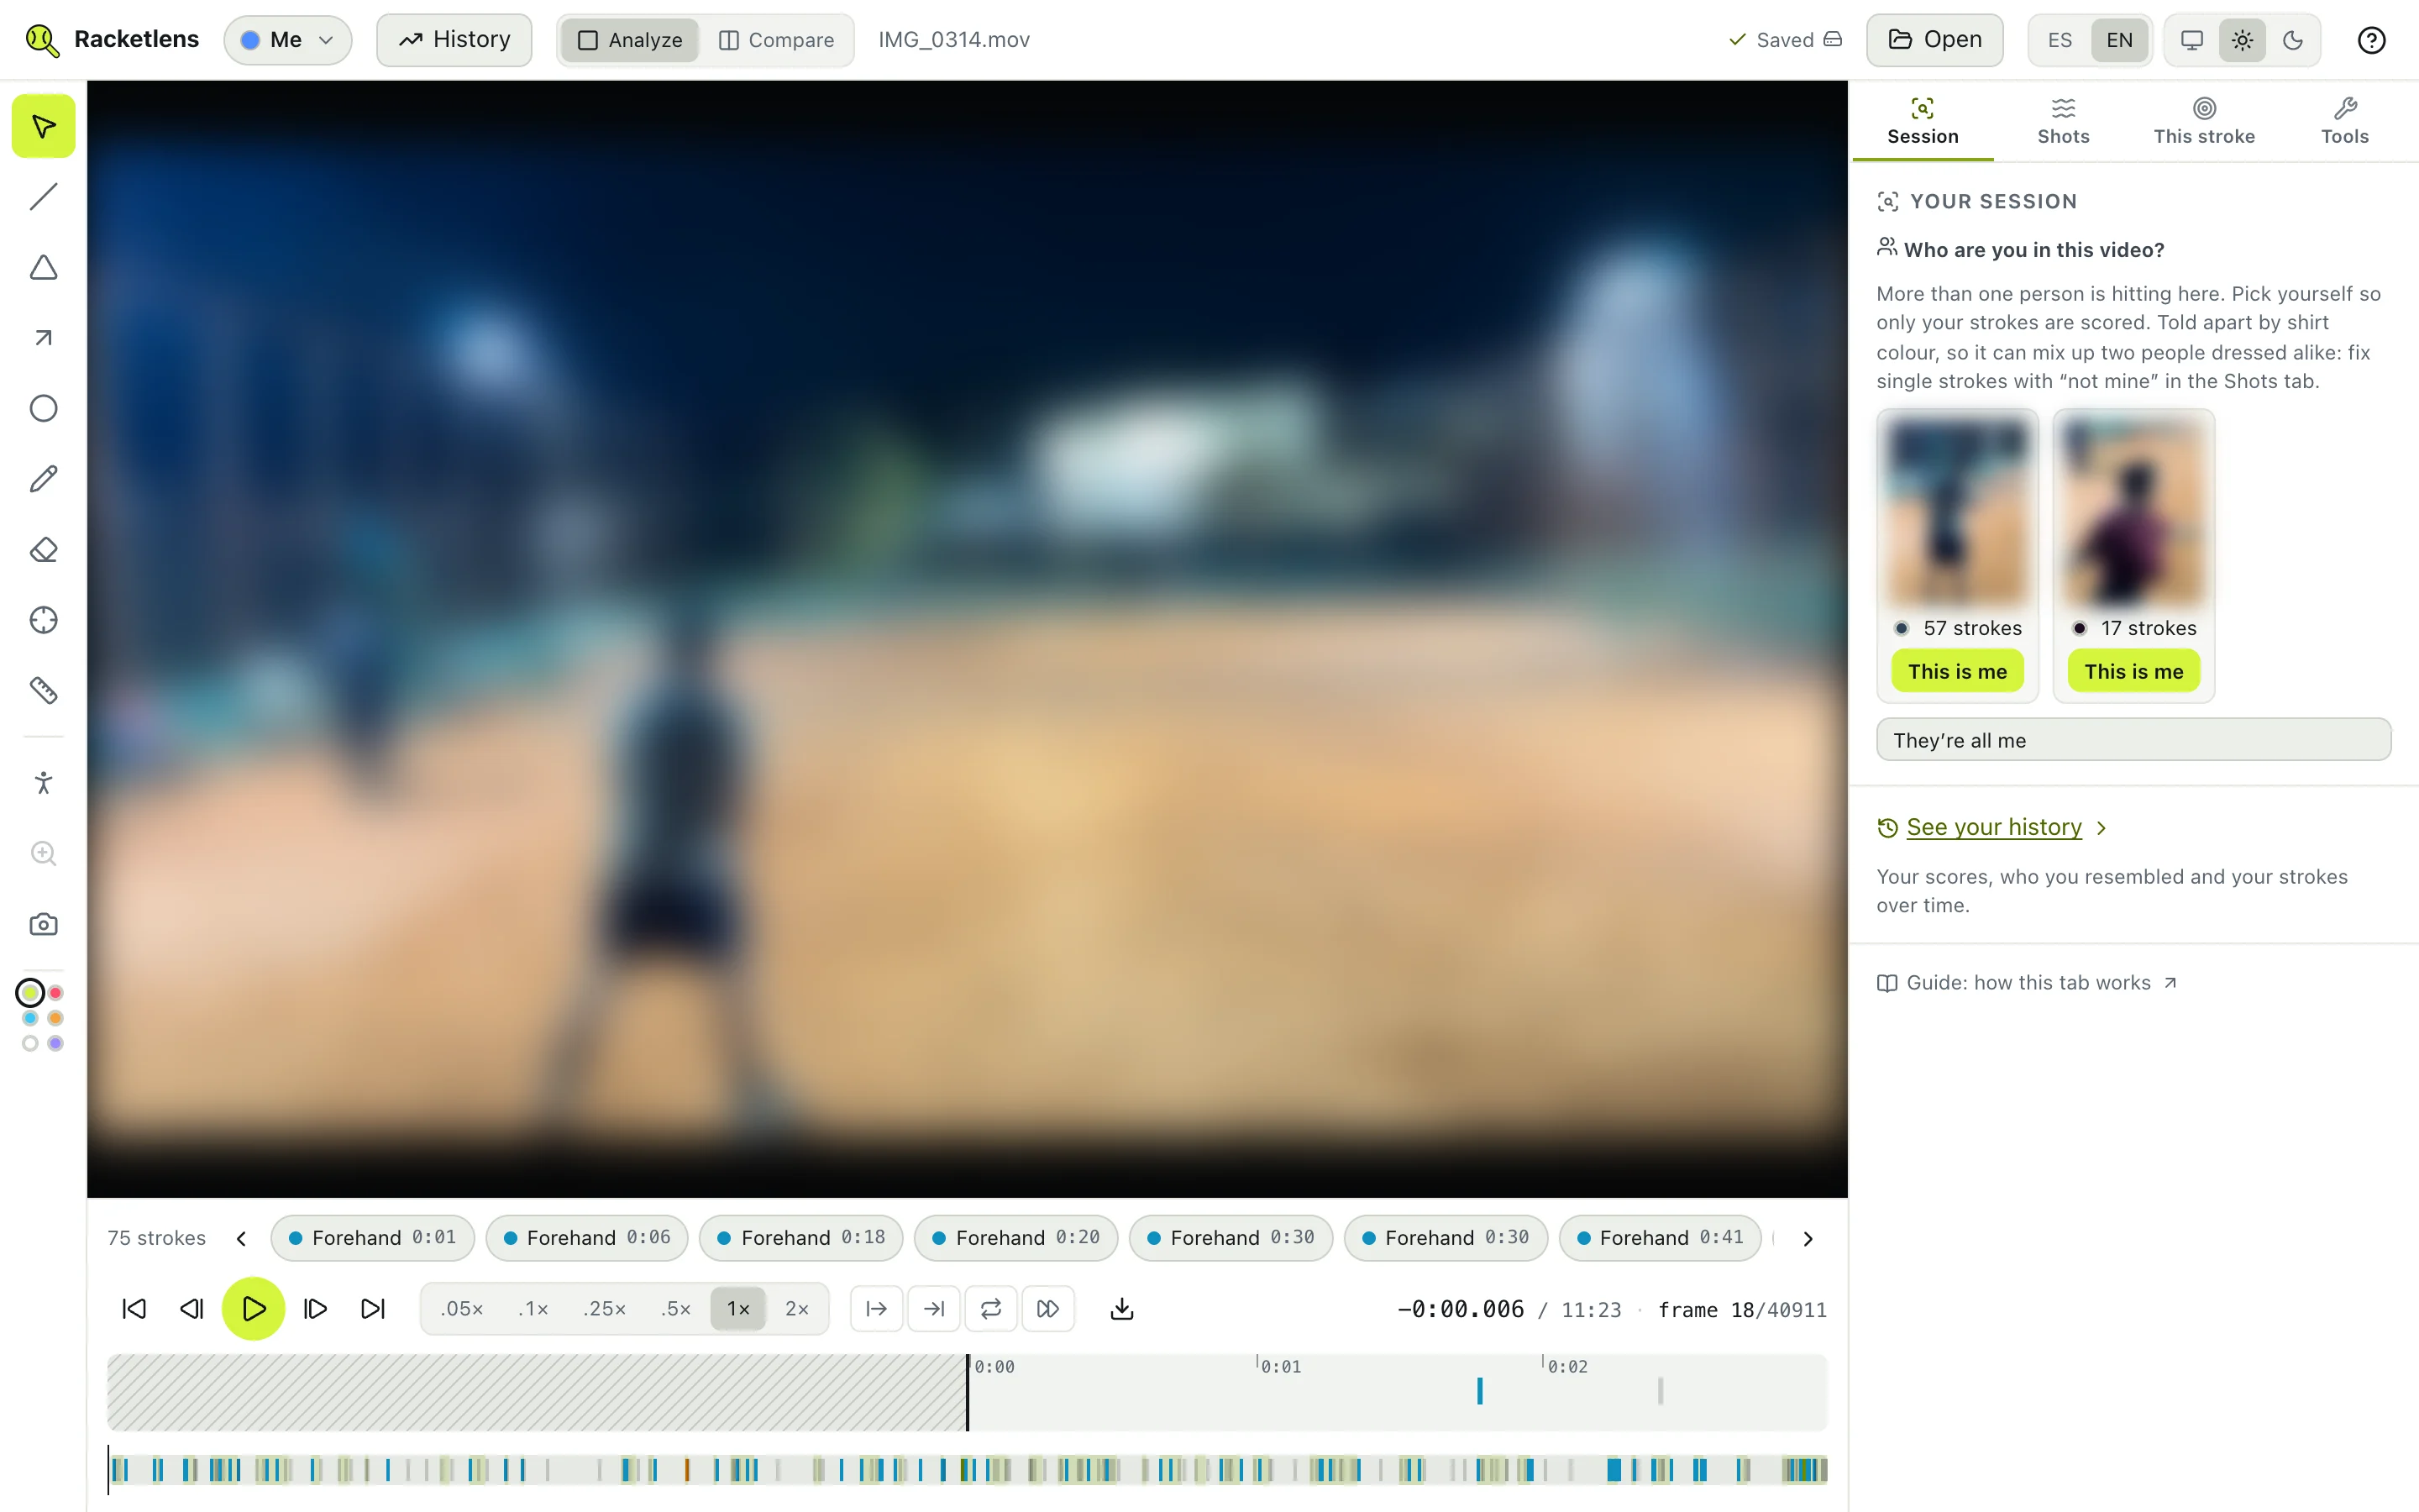Open help via the question mark icon
Image resolution: width=2419 pixels, height=1512 pixels.
click(2371, 40)
